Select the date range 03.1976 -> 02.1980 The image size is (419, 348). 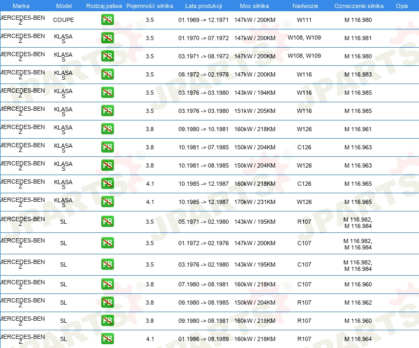coord(204,264)
